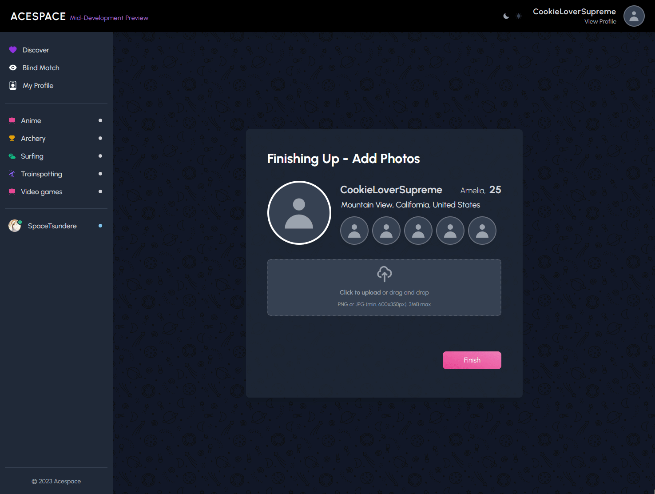Click the Blind Match eye icon
Screen dimensions: 655x494
tap(13, 68)
